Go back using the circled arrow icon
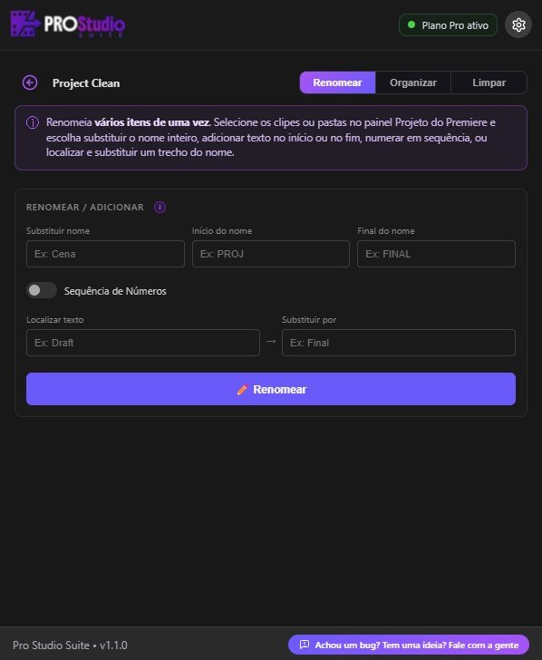Image resolution: width=542 pixels, height=660 pixels. click(x=30, y=82)
